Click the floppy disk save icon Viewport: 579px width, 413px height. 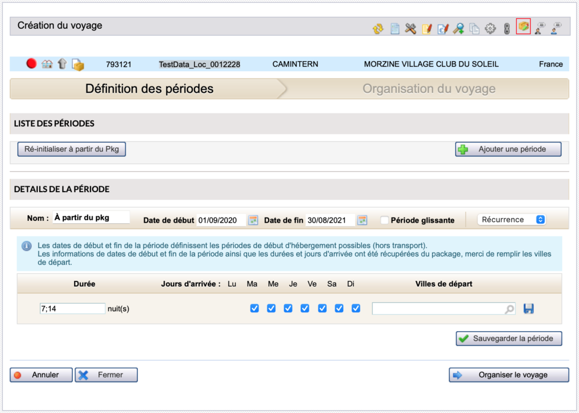click(529, 308)
